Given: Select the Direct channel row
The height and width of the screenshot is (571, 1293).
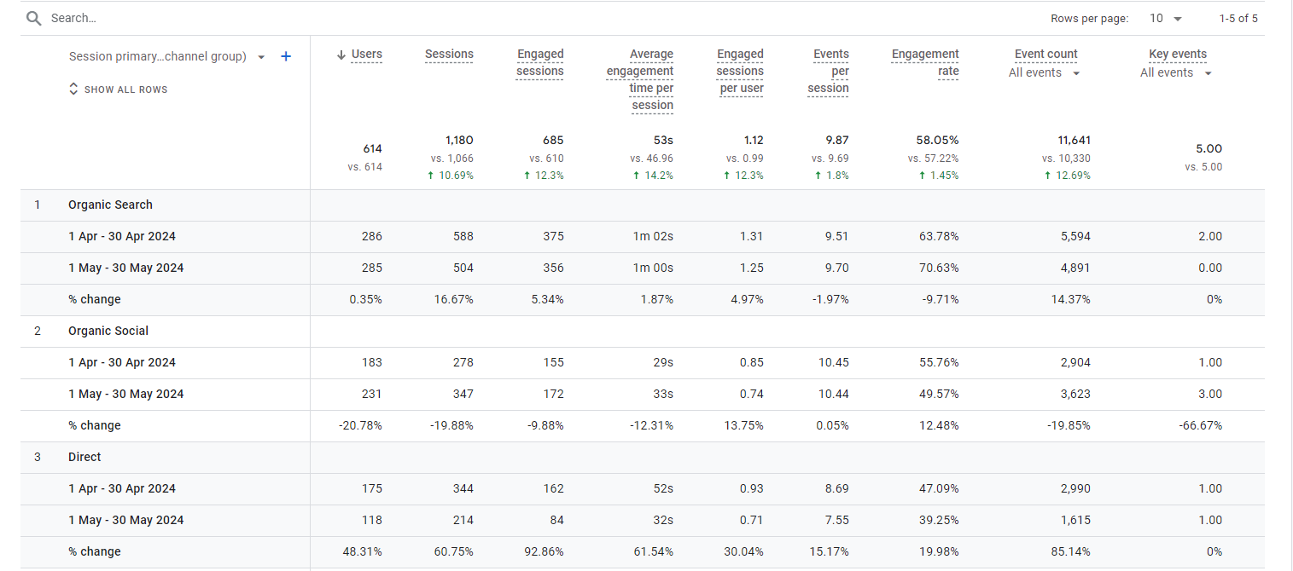Looking at the screenshot, I should (x=84, y=457).
